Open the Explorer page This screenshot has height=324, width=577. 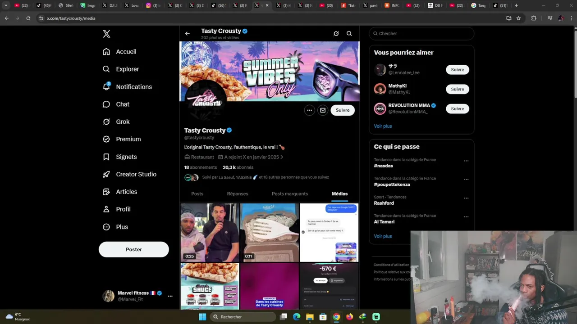121,69
